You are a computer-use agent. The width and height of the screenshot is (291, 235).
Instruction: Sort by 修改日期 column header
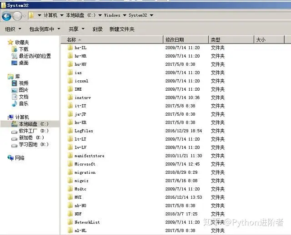pos(186,39)
